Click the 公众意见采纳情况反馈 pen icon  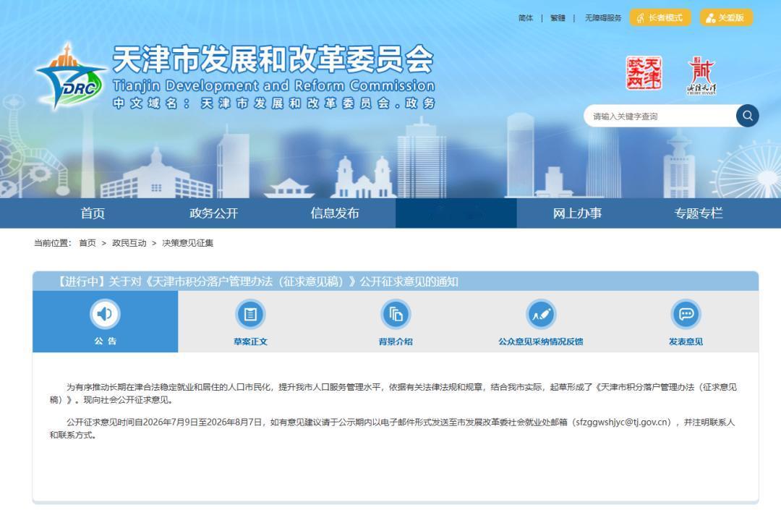click(x=541, y=314)
